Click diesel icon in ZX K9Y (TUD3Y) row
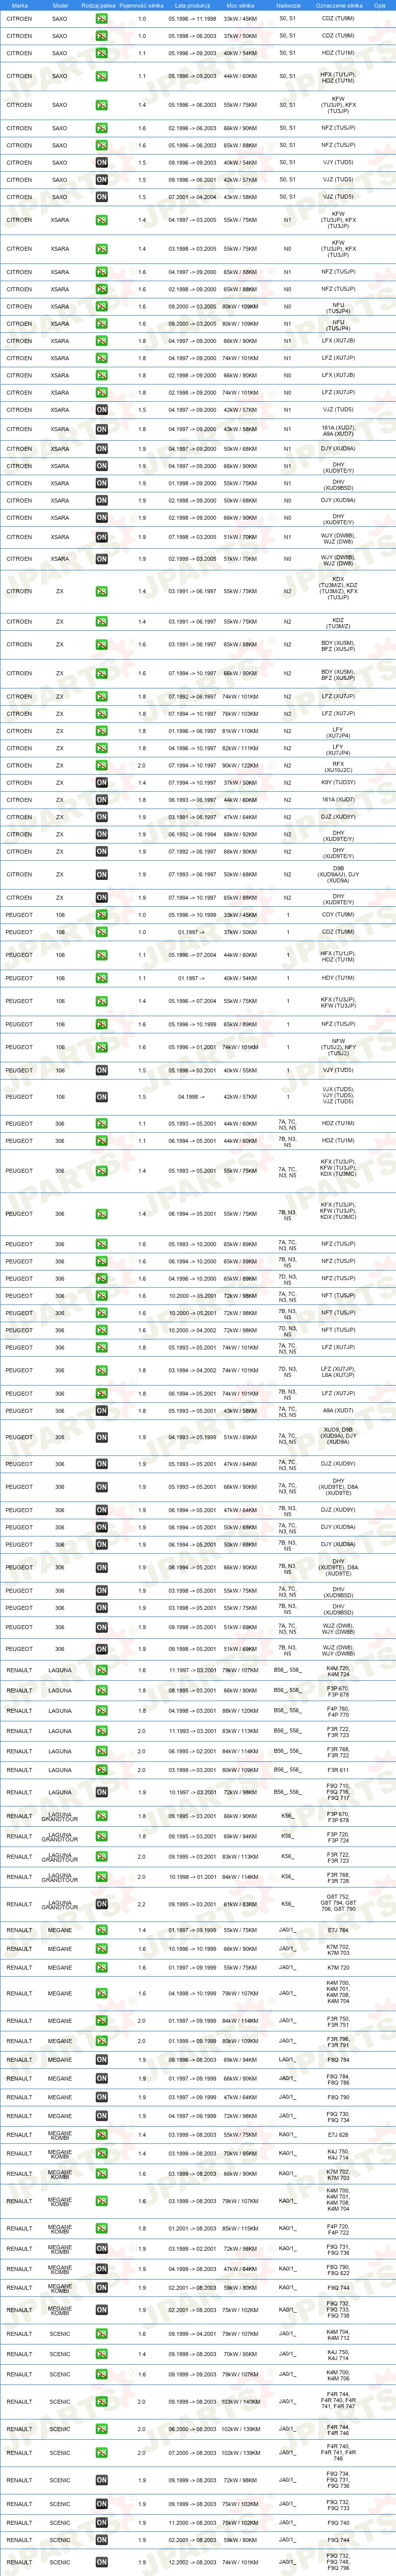Viewport: 396px width, 2576px height. pos(101,783)
